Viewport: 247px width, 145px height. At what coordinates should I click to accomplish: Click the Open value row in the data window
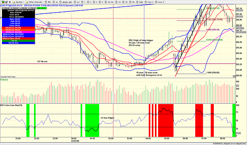coord(18,19)
